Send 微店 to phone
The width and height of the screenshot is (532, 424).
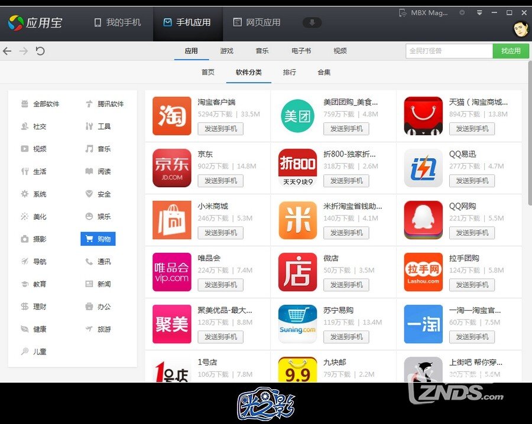pos(346,285)
